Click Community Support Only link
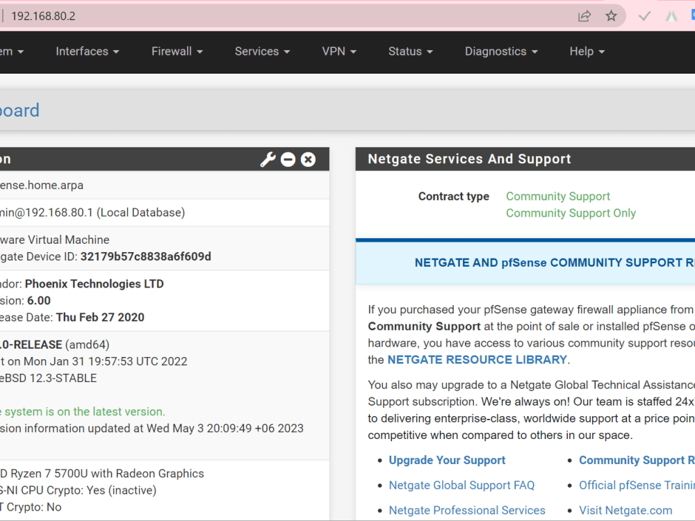This screenshot has width=695, height=521. click(571, 213)
